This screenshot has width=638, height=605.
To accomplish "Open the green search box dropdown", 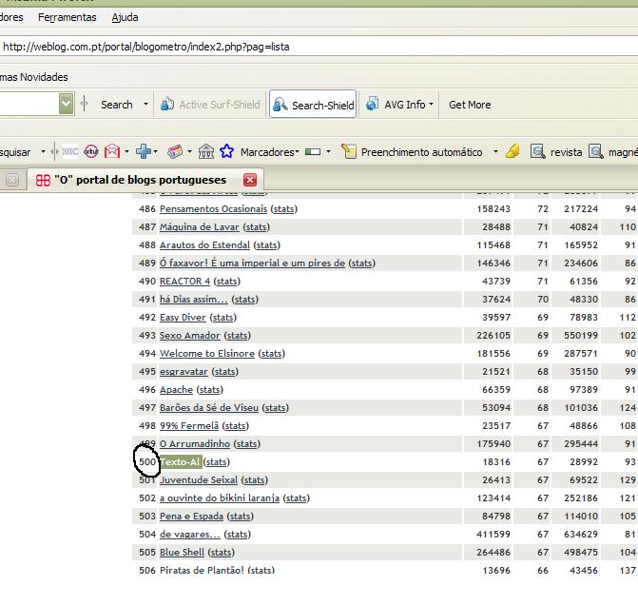I will (x=66, y=105).
